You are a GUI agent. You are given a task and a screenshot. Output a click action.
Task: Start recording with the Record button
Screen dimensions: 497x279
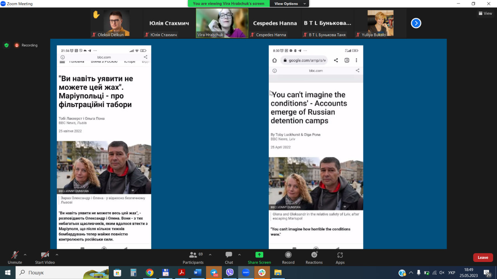click(288, 257)
